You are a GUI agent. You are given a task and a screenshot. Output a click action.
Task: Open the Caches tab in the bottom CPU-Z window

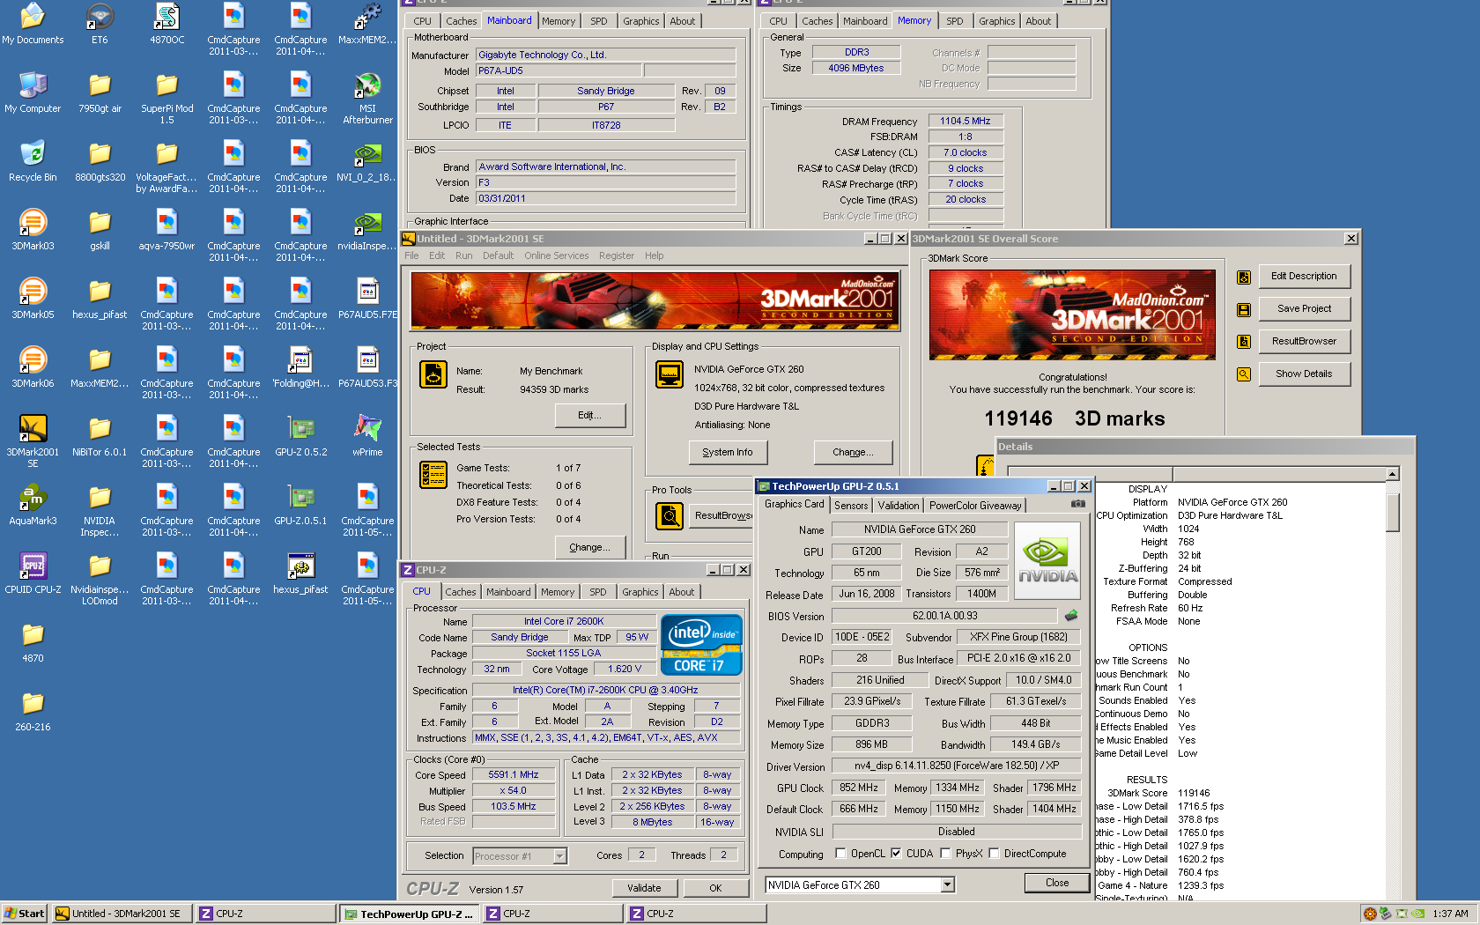(x=460, y=592)
